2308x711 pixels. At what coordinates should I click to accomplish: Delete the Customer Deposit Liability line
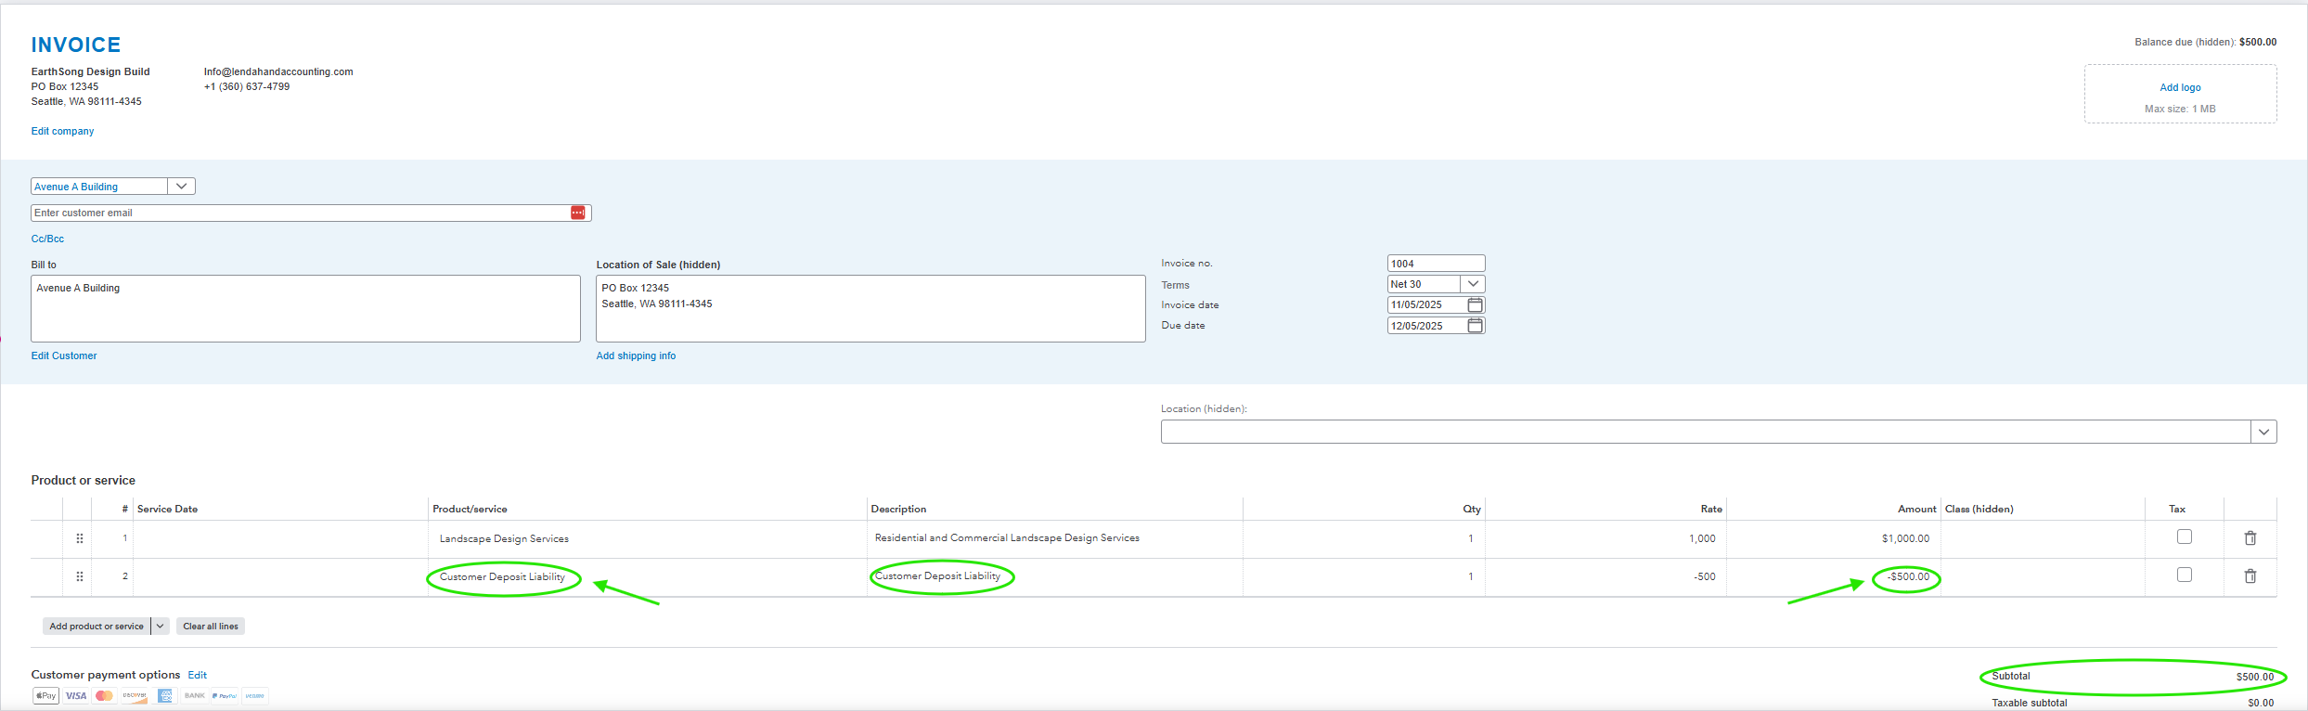click(2250, 576)
